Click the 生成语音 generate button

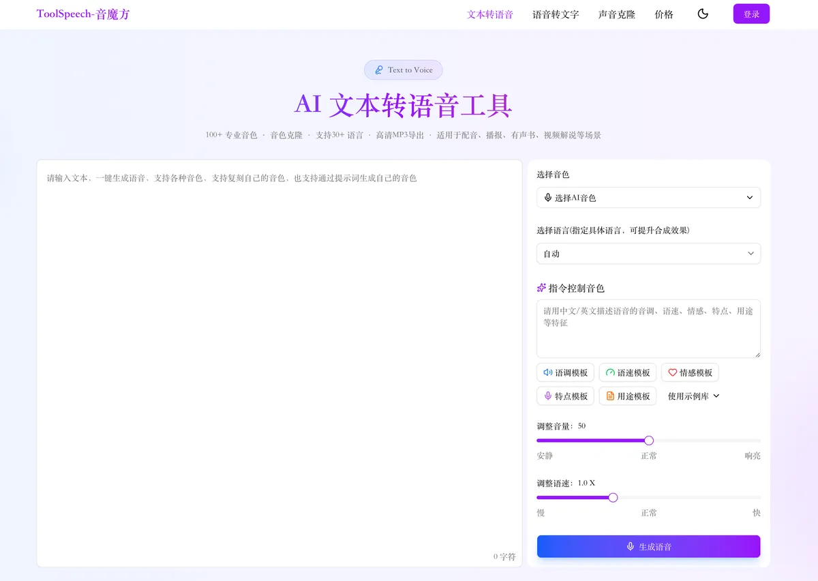click(648, 546)
